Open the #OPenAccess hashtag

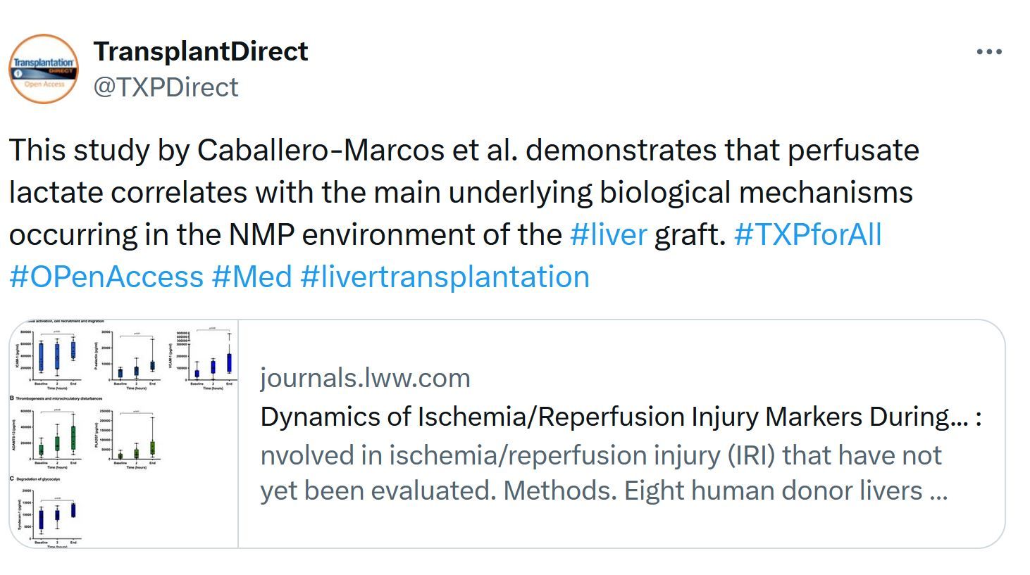[106, 277]
